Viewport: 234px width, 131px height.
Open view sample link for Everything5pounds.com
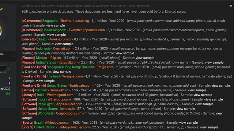point(56,35)
